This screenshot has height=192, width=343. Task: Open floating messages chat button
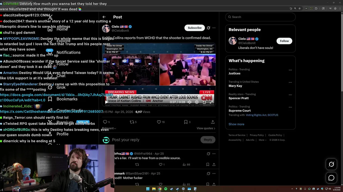point(331,178)
